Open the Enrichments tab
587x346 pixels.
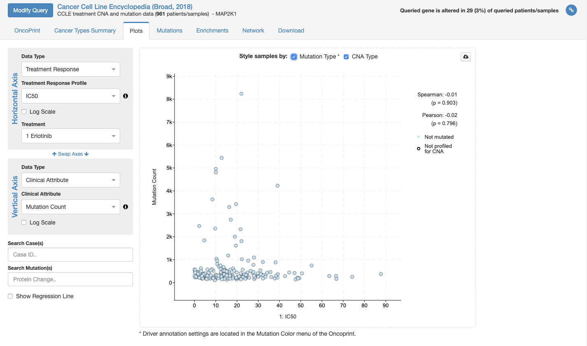pos(212,30)
